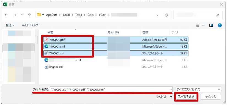Sort by 種類 column header
227x105 pixels.
(x=145, y=32)
